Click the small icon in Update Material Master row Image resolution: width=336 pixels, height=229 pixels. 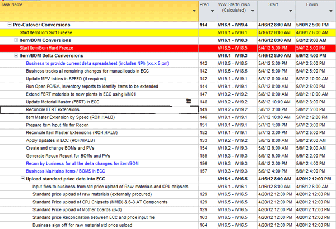coord(189,101)
